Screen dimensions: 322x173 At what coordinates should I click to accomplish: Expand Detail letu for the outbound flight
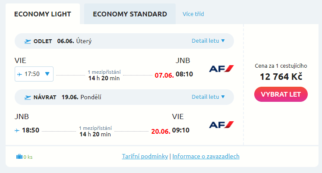click(x=208, y=41)
